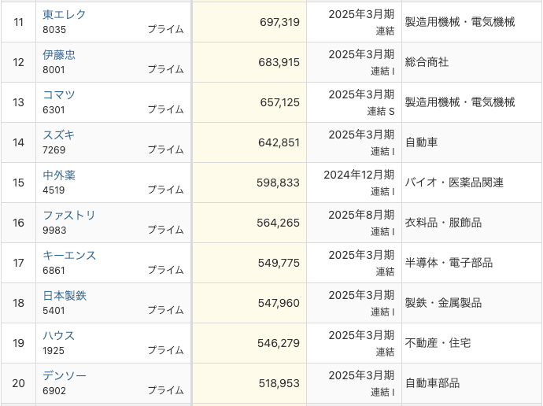Open the キーエンス company link
This screenshot has width=543, height=406.
click(69, 256)
